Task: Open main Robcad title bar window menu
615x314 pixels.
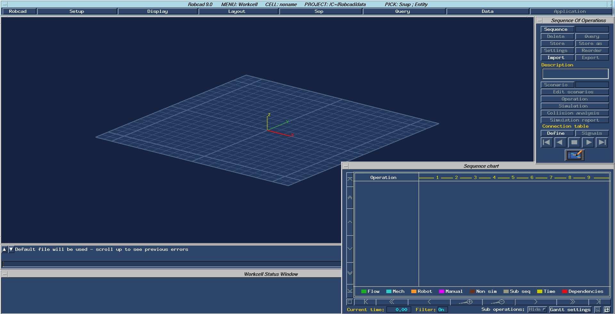Action: click(4, 4)
